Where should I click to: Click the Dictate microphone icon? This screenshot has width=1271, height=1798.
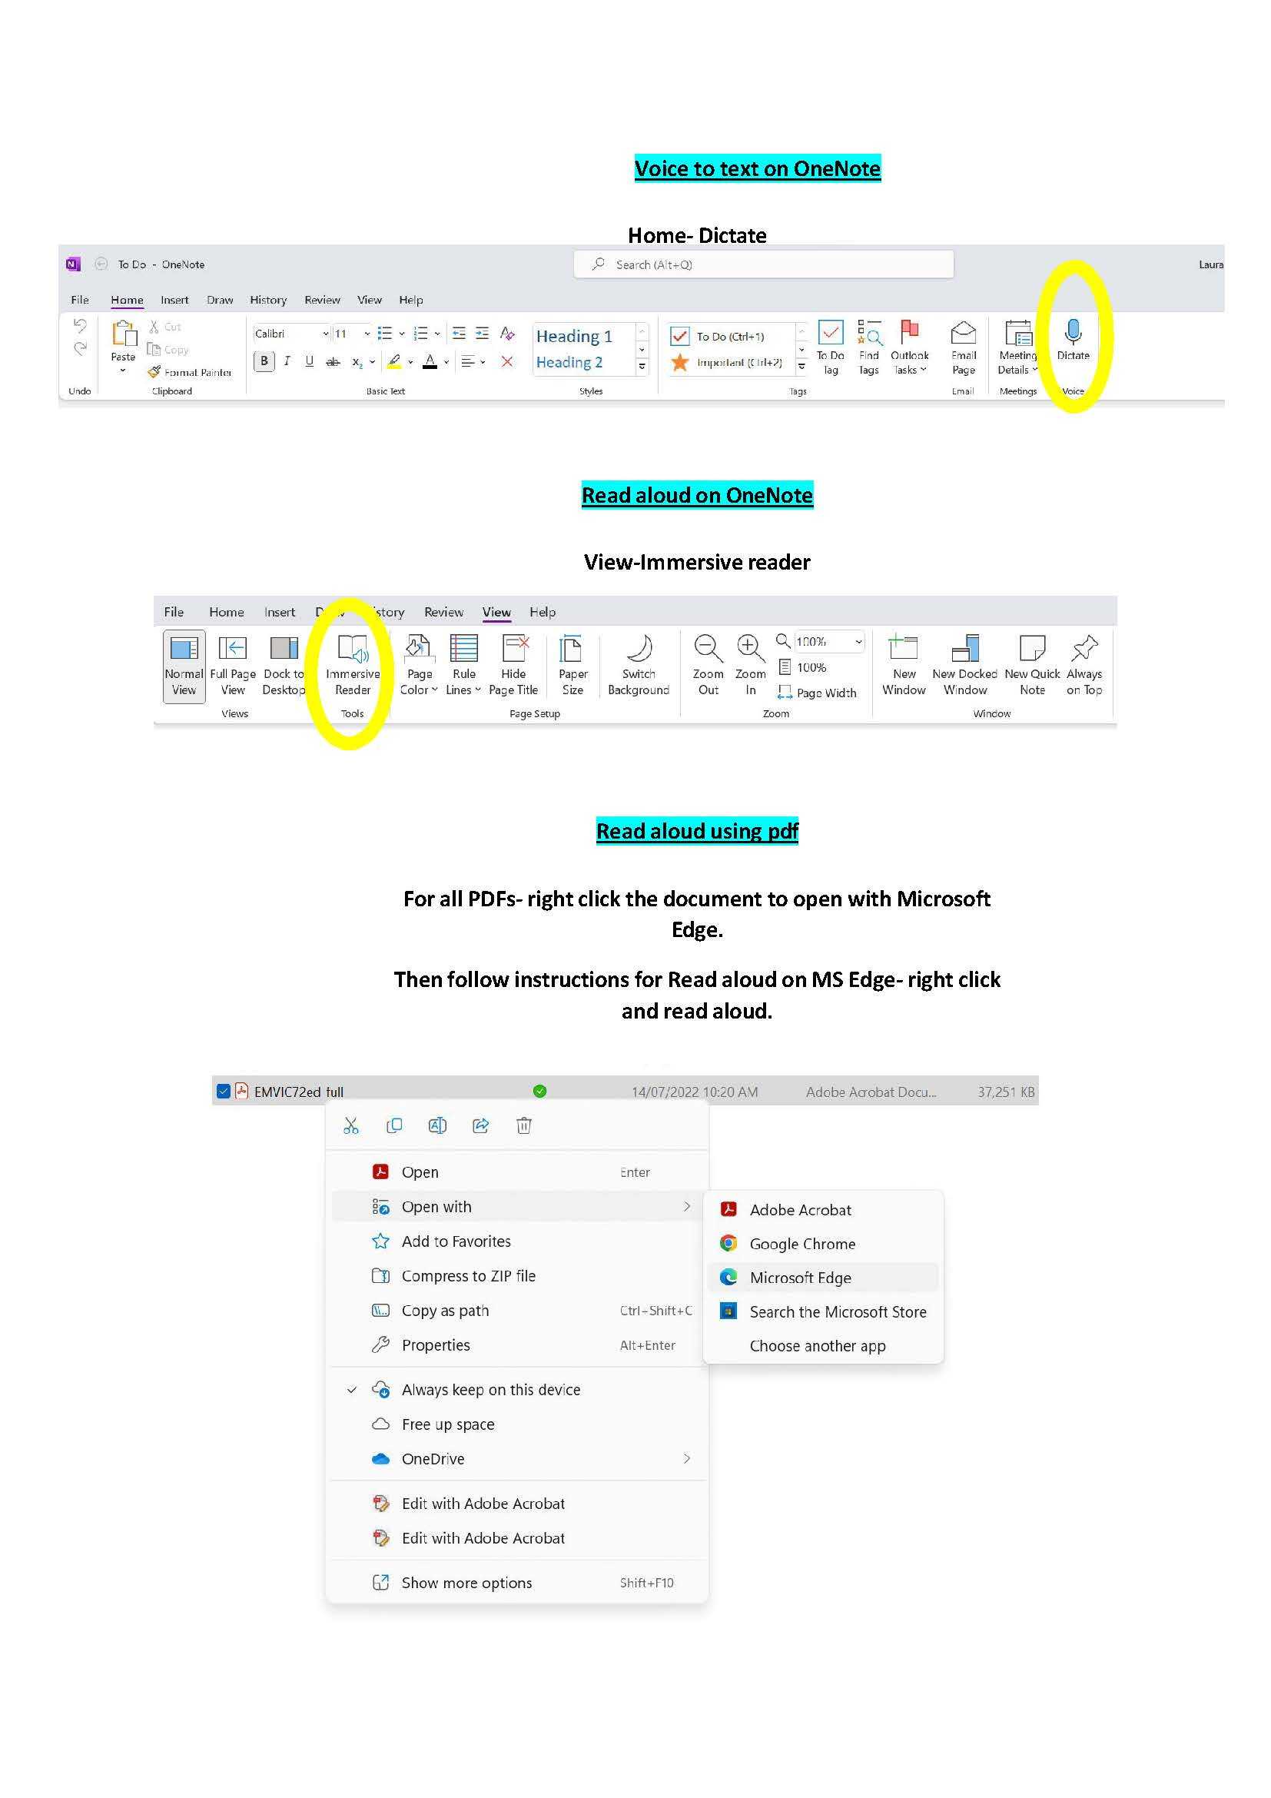[x=1073, y=331]
